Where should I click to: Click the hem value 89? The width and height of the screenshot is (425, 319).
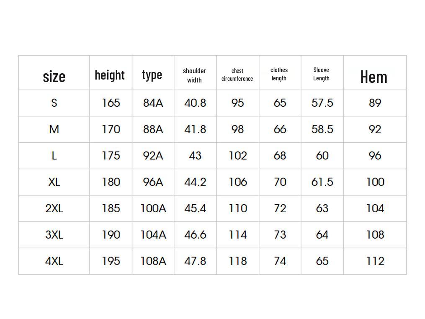coord(375,103)
